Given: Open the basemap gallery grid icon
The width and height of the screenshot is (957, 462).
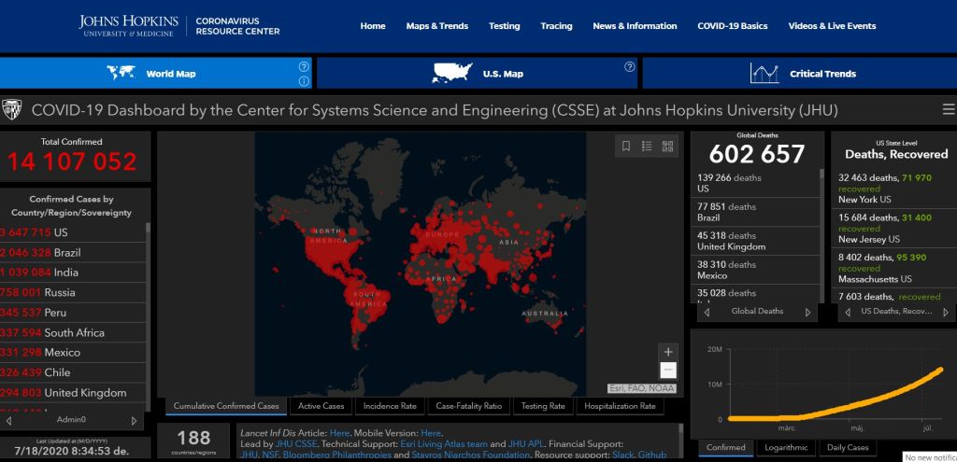Looking at the screenshot, I should (x=667, y=147).
